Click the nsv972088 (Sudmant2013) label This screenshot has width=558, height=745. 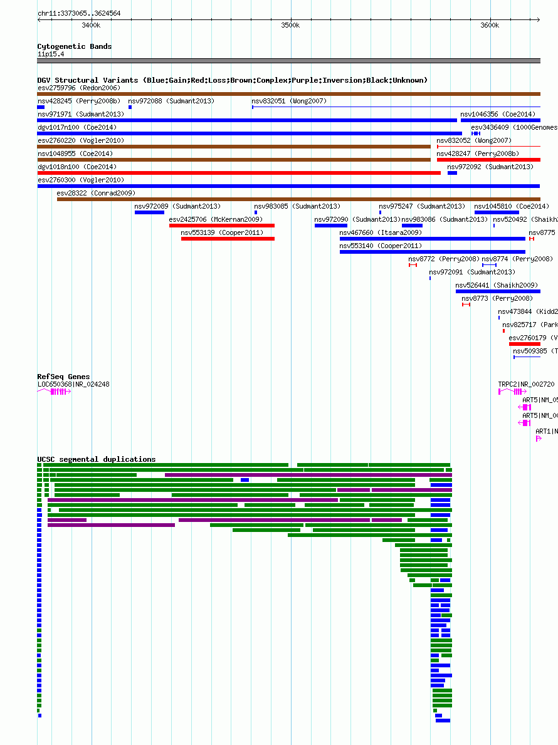coord(171,102)
